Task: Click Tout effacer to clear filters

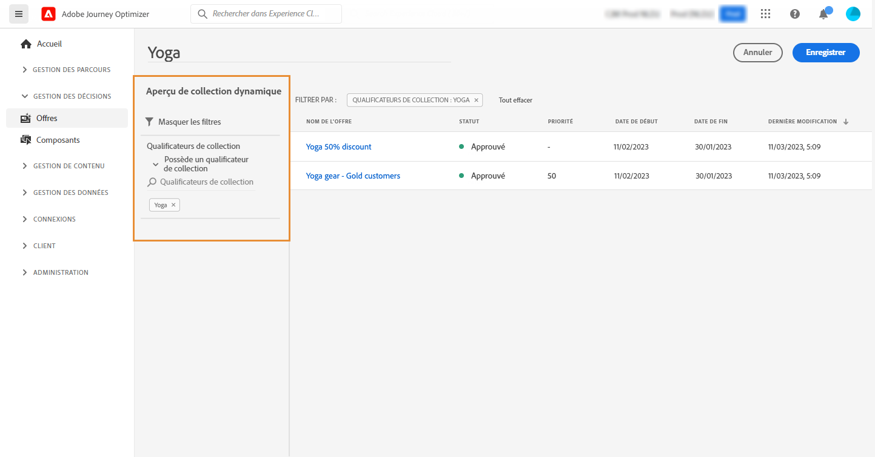Action: [x=515, y=100]
